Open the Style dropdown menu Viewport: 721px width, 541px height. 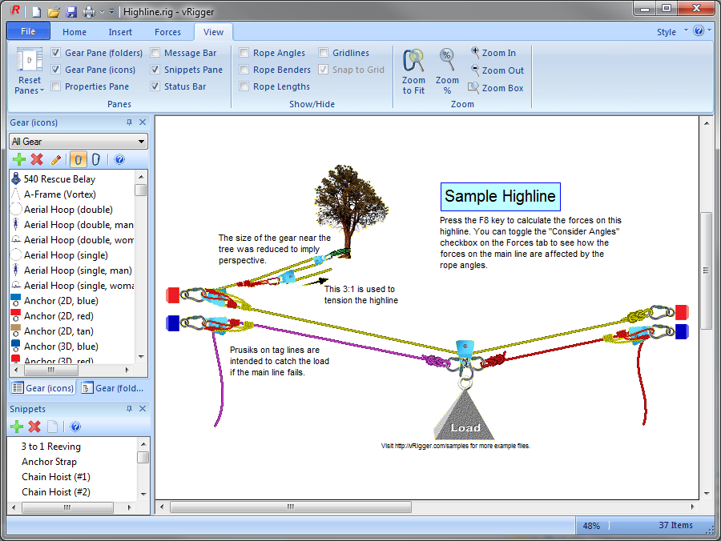click(671, 32)
